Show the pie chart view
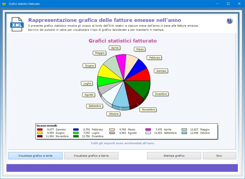245x179 pixels. point(36,155)
